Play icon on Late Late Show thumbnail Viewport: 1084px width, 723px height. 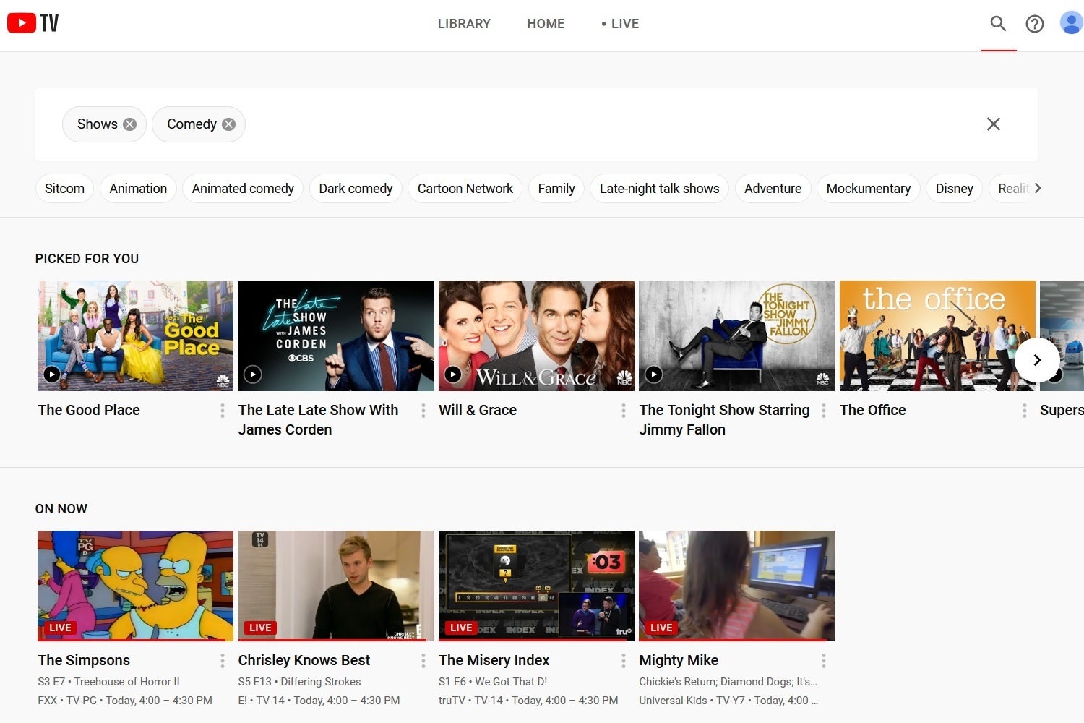tap(252, 375)
